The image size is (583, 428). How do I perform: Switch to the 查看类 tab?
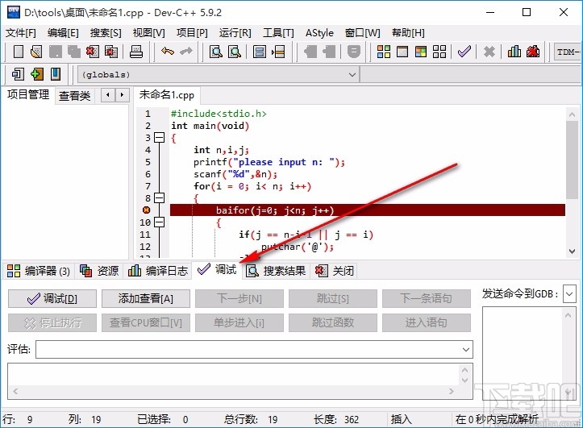pyautogui.click(x=74, y=96)
